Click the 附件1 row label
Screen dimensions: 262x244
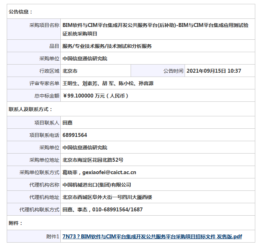(53, 237)
